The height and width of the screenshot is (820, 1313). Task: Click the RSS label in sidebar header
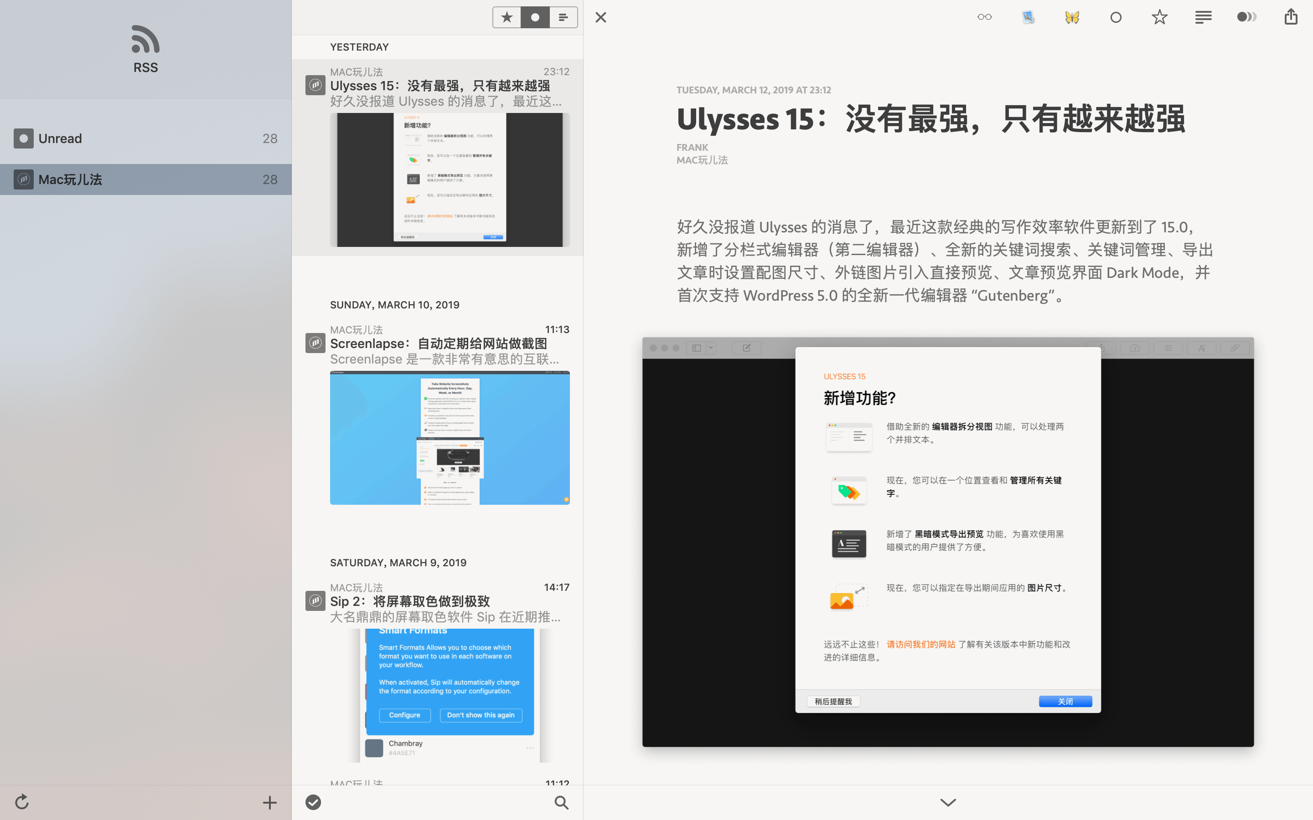(x=145, y=68)
